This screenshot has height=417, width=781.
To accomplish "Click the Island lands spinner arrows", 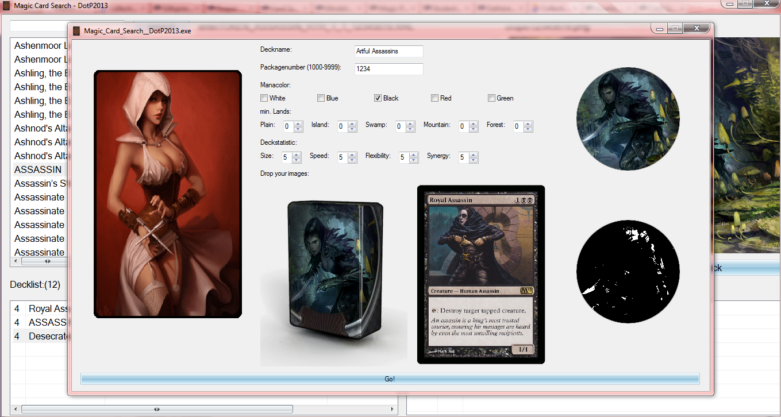I will 353,126.
